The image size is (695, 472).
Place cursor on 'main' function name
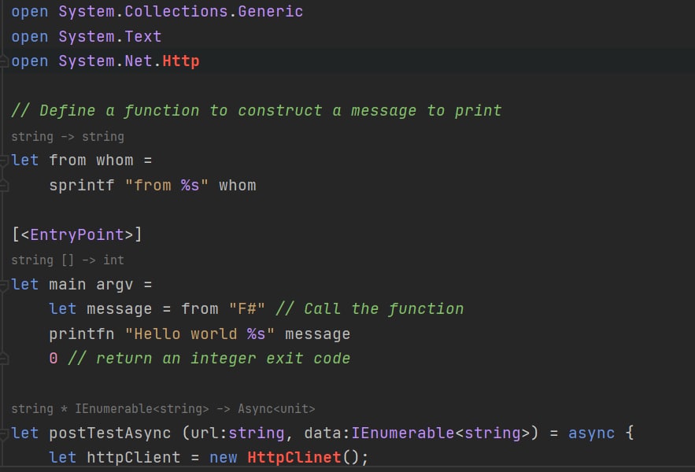click(68, 284)
